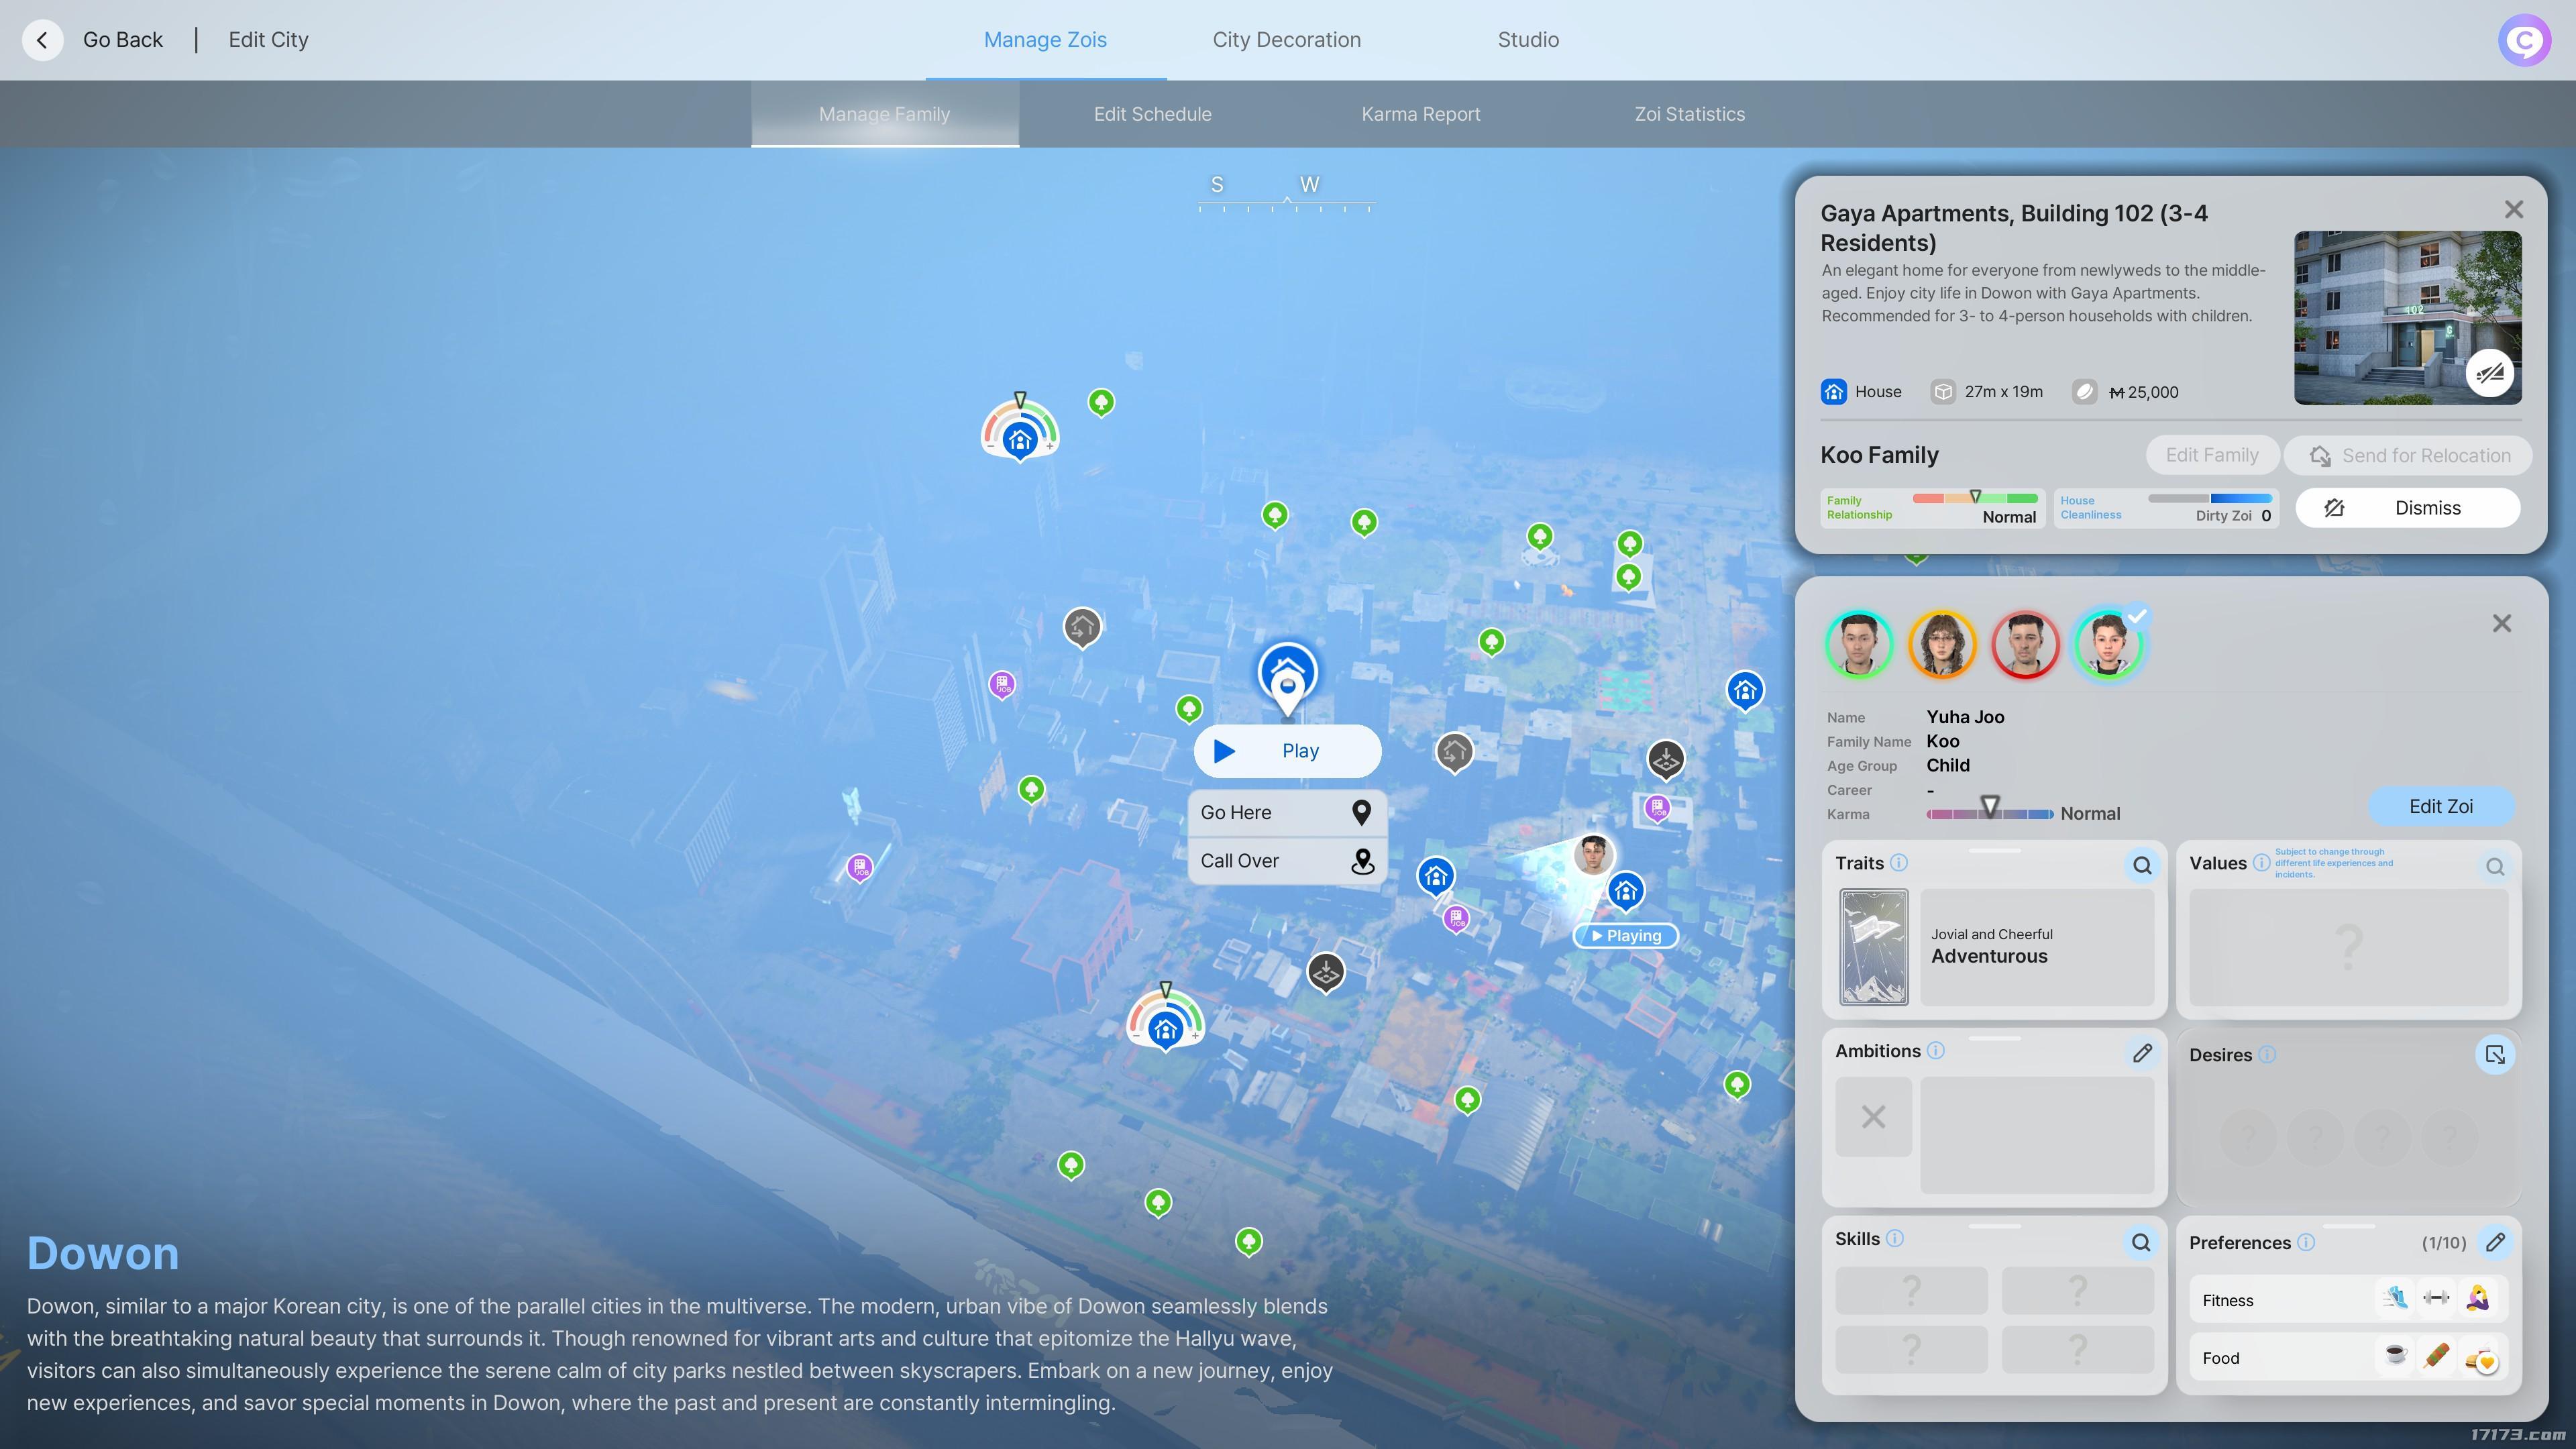Open the Skills magnifier search icon
The height and width of the screenshot is (1449, 2576).
2140,1241
